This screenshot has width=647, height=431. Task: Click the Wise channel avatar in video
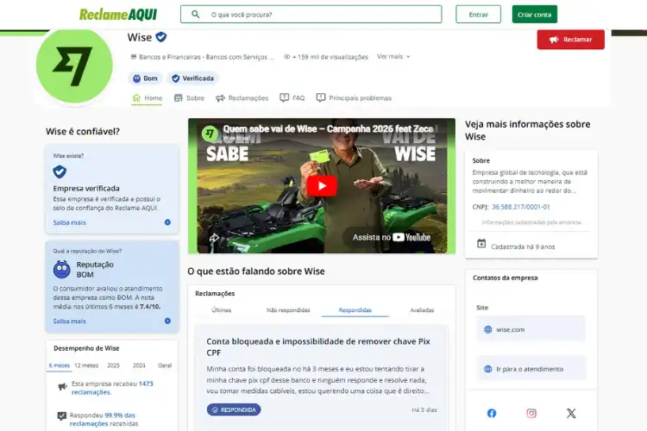point(210,134)
